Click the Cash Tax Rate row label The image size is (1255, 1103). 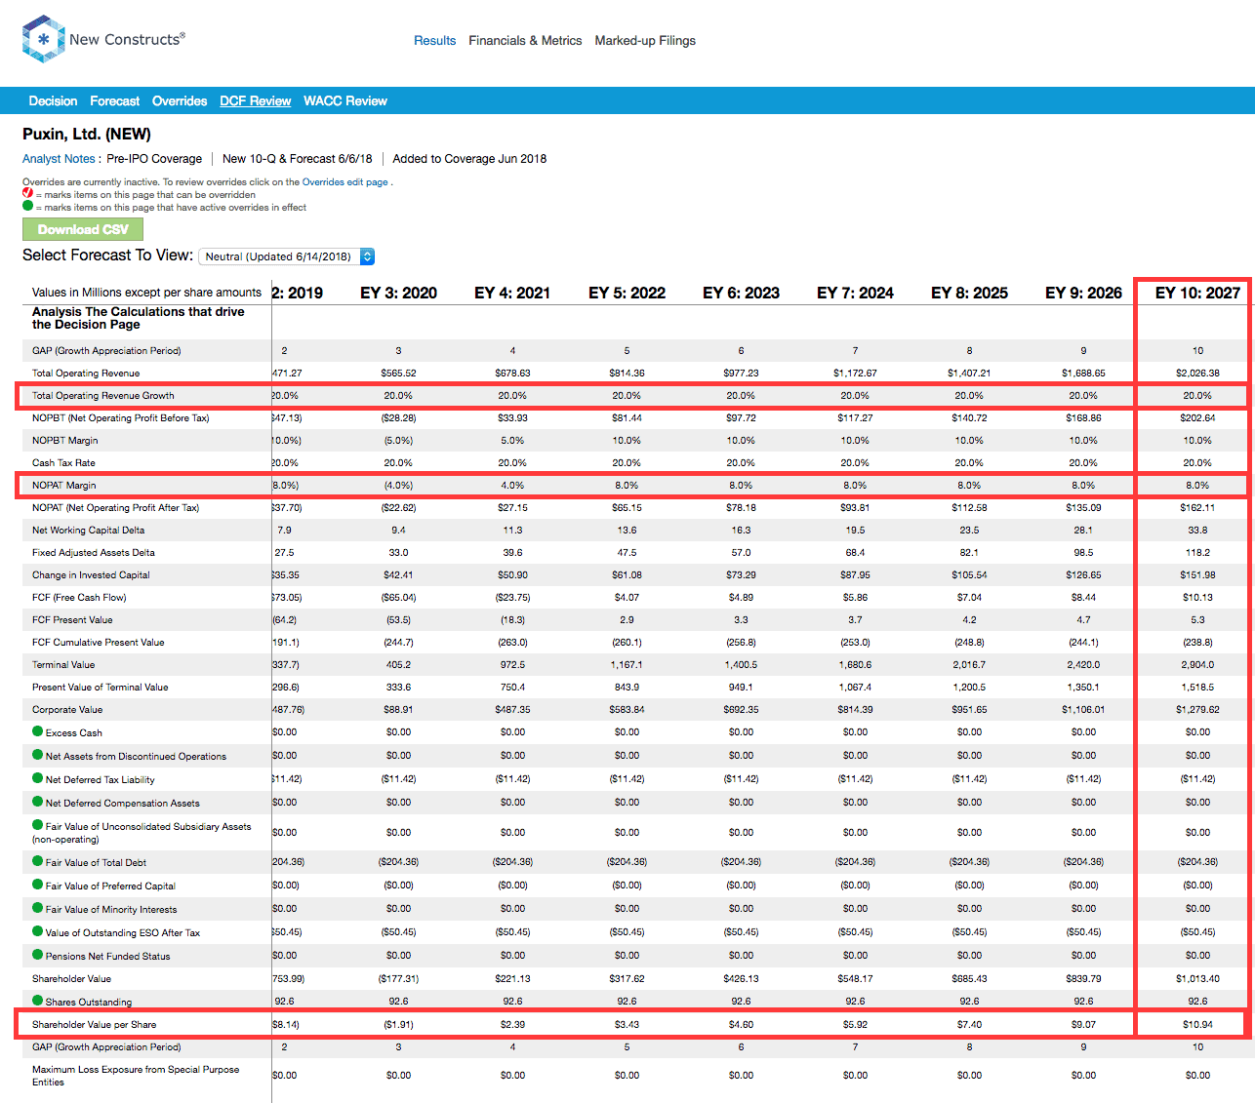(x=63, y=463)
